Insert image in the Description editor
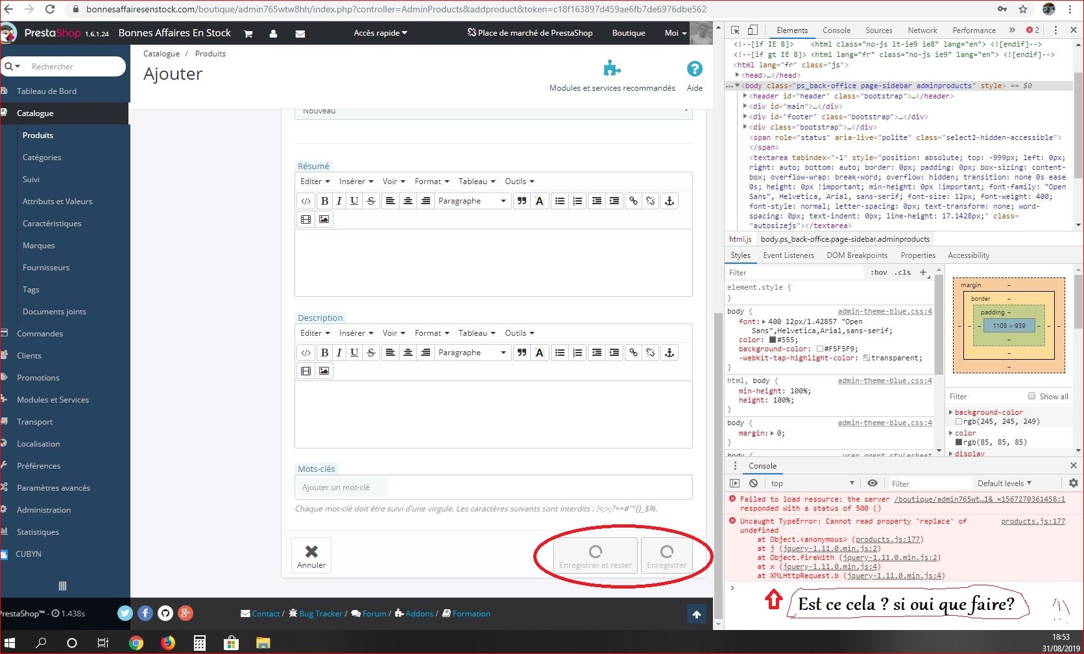 (x=324, y=371)
